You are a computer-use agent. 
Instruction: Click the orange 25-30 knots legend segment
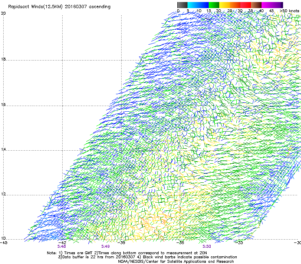[235, 5]
